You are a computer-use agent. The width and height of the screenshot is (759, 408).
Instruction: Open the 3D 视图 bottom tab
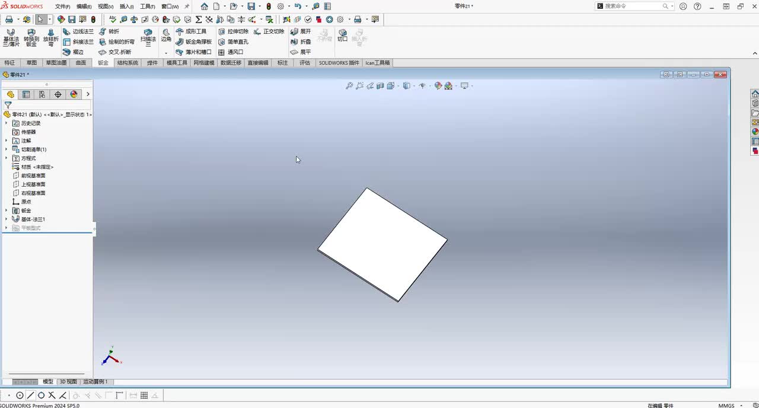tap(68, 382)
